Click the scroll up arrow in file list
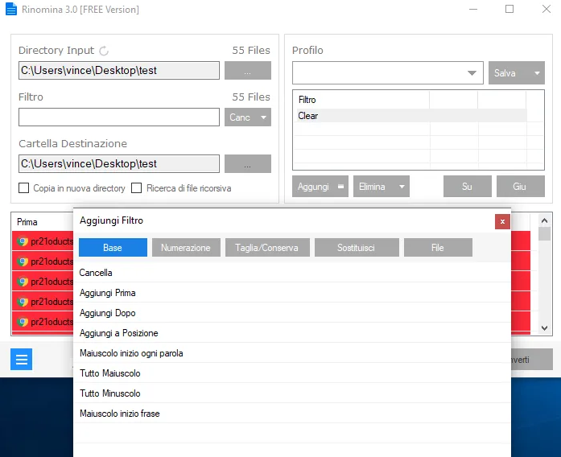 pos(545,220)
